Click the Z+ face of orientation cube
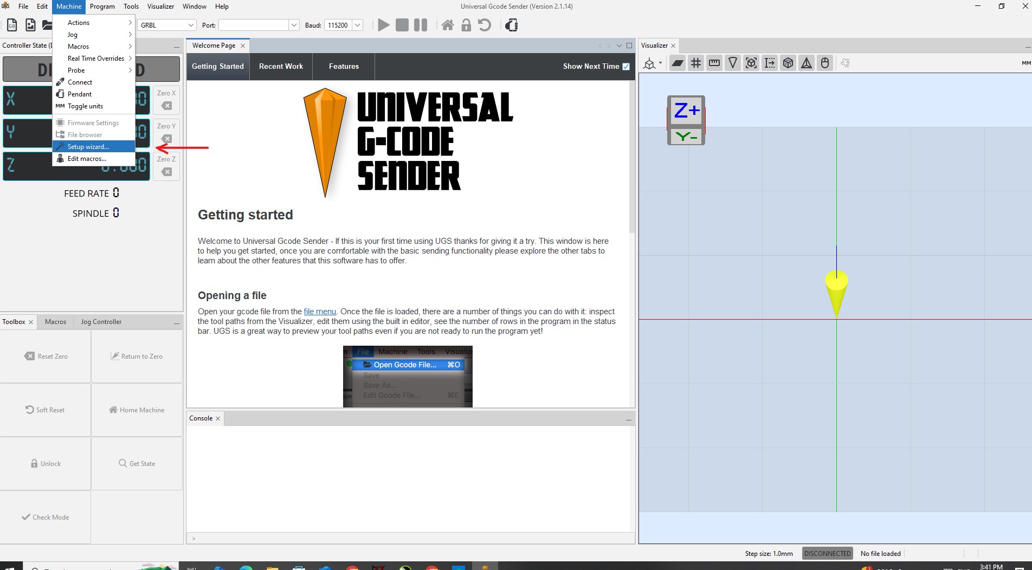Screen dimensions: 1032x570 [x=686, y=111]
